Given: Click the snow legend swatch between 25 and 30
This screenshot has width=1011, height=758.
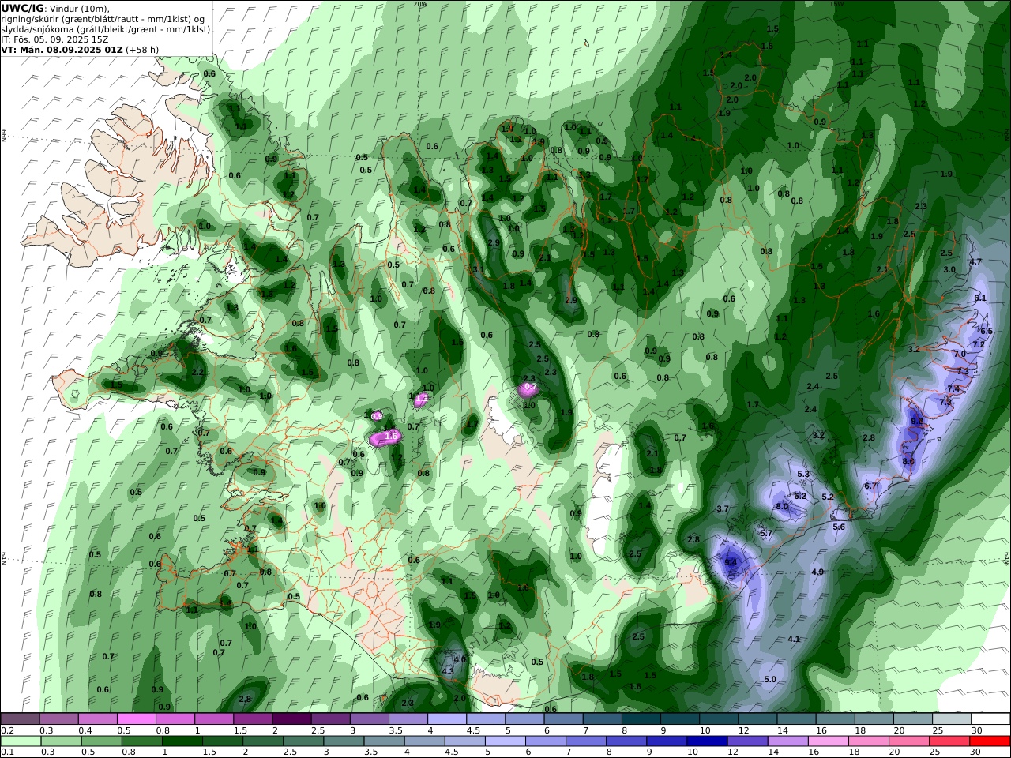Looking at the screenshot, I should pos(952,719).
